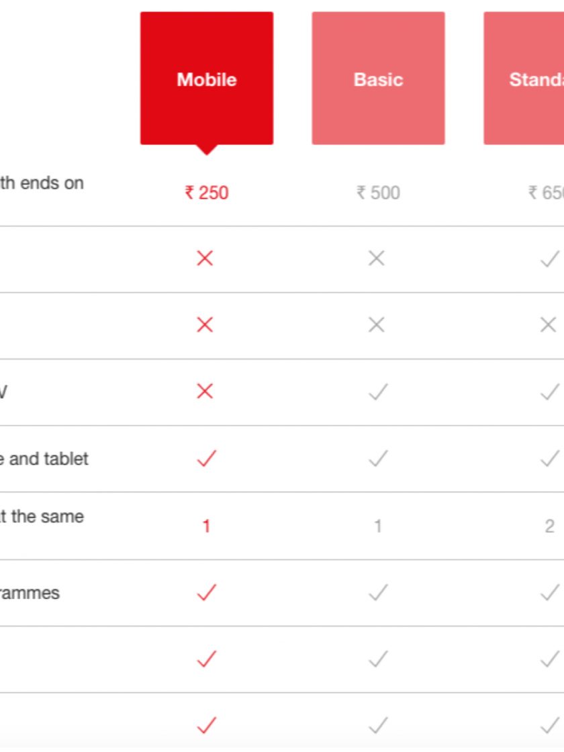The height and width of the screenshot is (752, 564).
Task: Select the Basic plan tile
Action: (378, 79)
